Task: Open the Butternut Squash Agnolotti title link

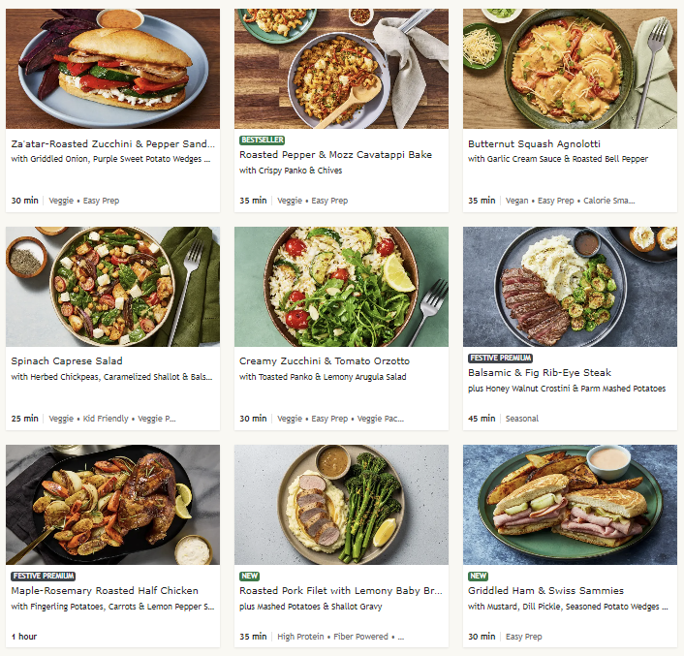Action: [x=534, y=144]
